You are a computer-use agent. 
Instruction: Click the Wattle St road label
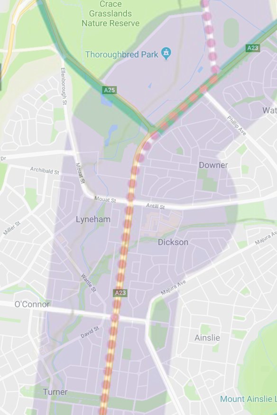(88, 283)
